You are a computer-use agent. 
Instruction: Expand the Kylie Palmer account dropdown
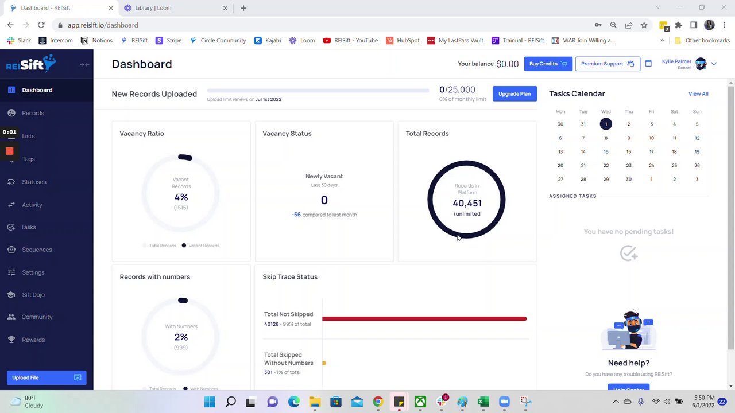click(714, 64)
